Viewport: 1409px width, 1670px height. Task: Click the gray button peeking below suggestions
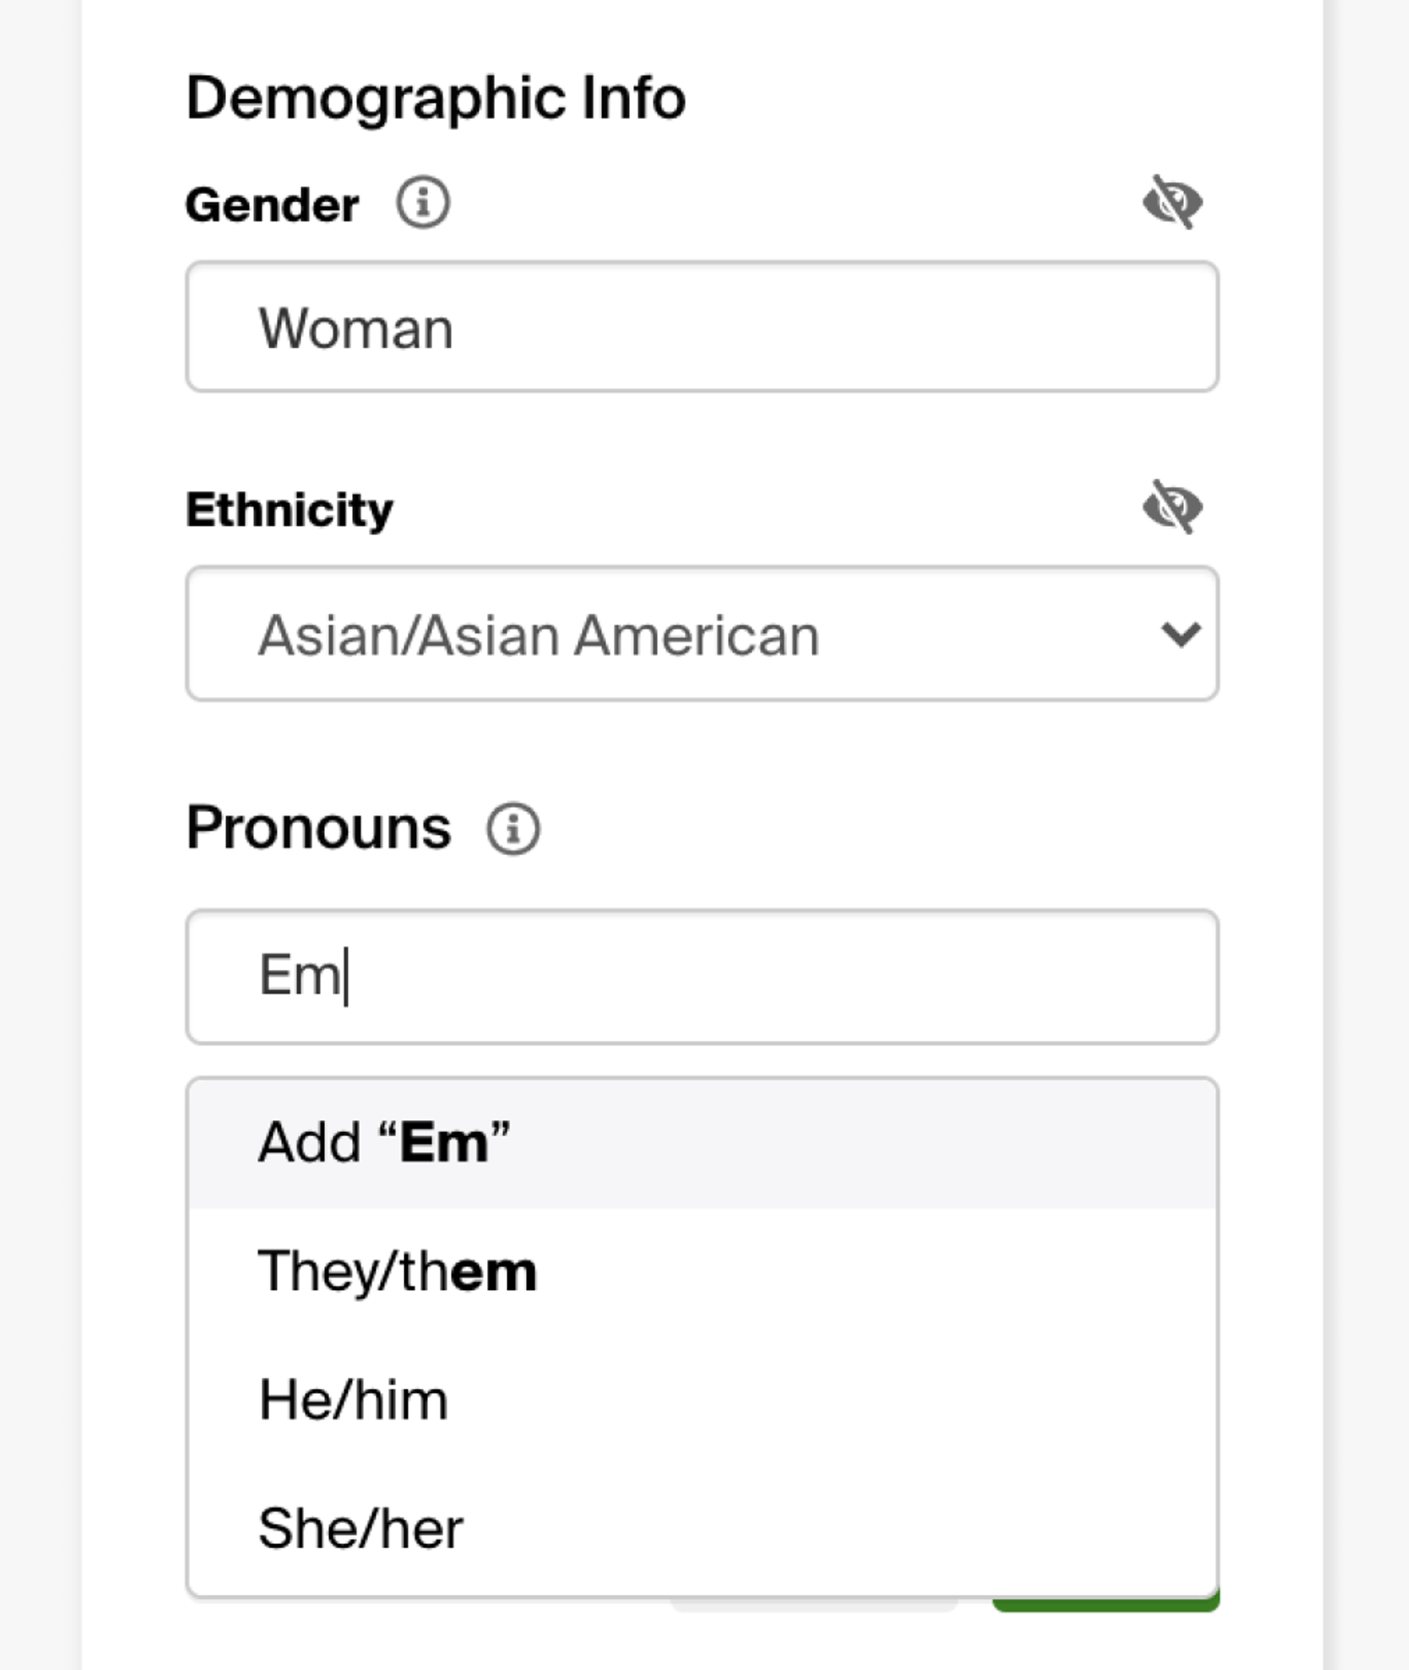813,1606
